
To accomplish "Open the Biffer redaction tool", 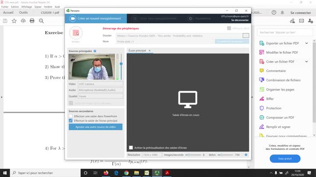I will (x=270, y=99).
